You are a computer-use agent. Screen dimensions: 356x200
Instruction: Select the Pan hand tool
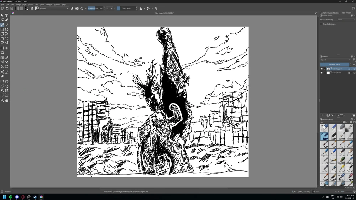coord(6,100)
